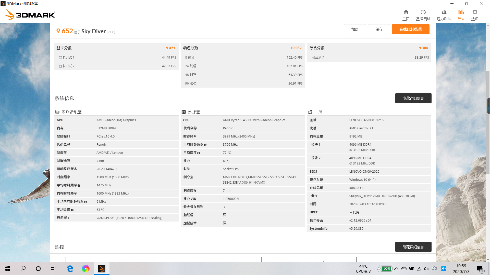The image size is (490, 275).
Task: Click the 8 线程 152.40 FPS row
Action: pos(243,57)
